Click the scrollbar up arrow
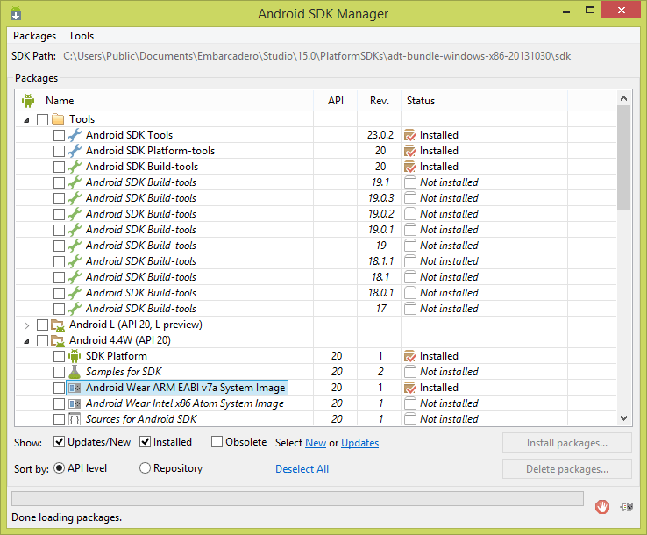 (623, 98)
